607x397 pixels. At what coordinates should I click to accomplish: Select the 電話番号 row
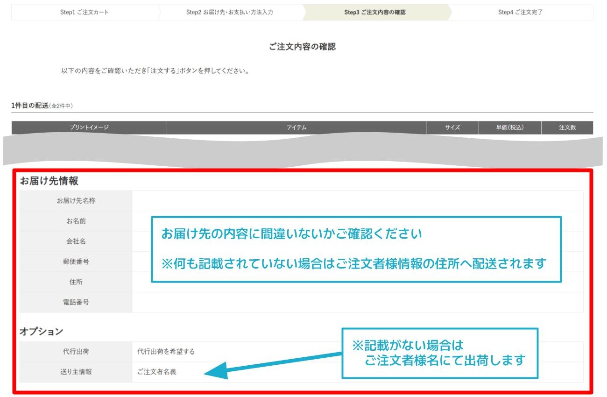pyautogui.click(x=75, y=302)
